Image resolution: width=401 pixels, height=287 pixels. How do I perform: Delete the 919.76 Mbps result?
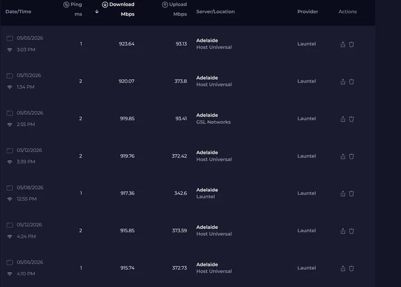[x=351, y=156]
